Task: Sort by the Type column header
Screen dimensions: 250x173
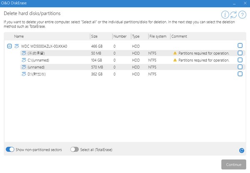Action: [x=136, y=36]
